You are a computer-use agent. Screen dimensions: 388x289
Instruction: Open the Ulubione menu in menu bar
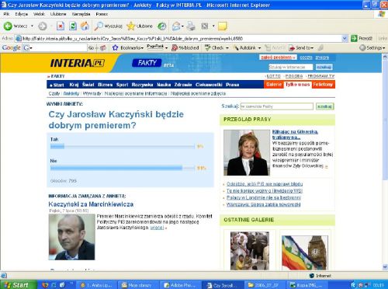click(58, 14)
